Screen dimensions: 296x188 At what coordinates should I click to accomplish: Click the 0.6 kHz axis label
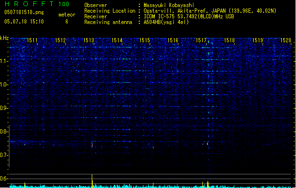[x=4, y=179]
